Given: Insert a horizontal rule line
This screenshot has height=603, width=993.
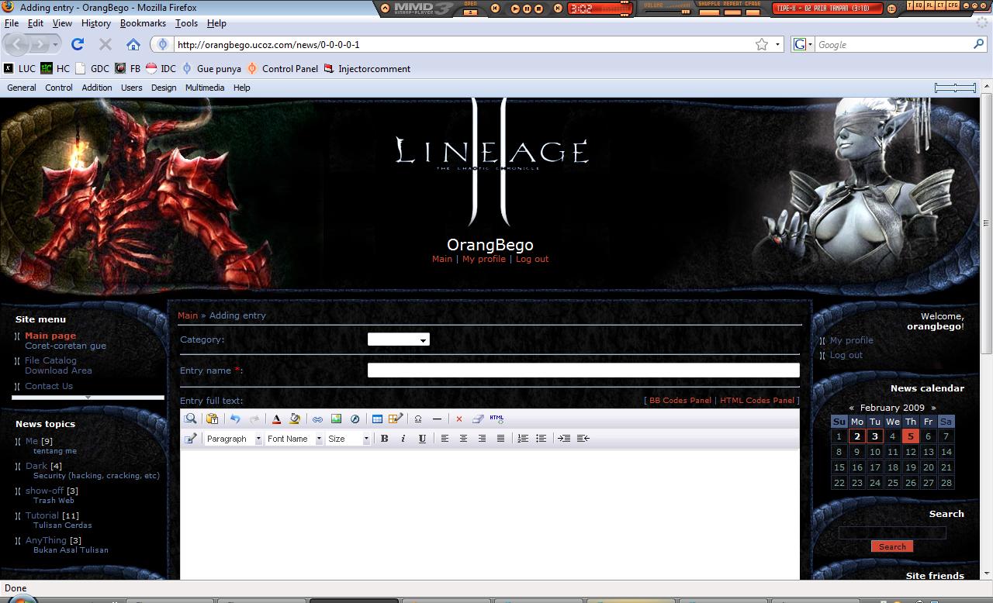Looking at the screenshot, I should [x=437, y=419].
